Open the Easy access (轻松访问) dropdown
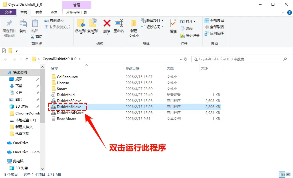The image size is (293, 178). (x=152, y=27)
